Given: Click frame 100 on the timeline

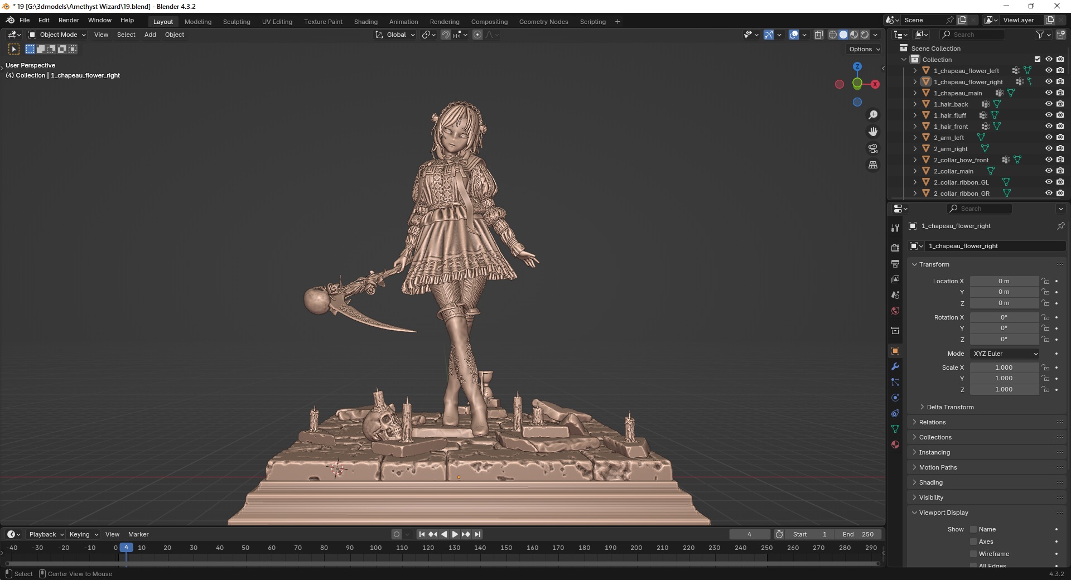Looking at the screenshot, I should click(376, 548).
